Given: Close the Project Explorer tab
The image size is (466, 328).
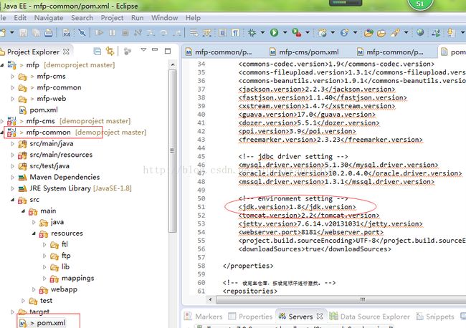Looking at the screenshot, I should coord(66,52).
